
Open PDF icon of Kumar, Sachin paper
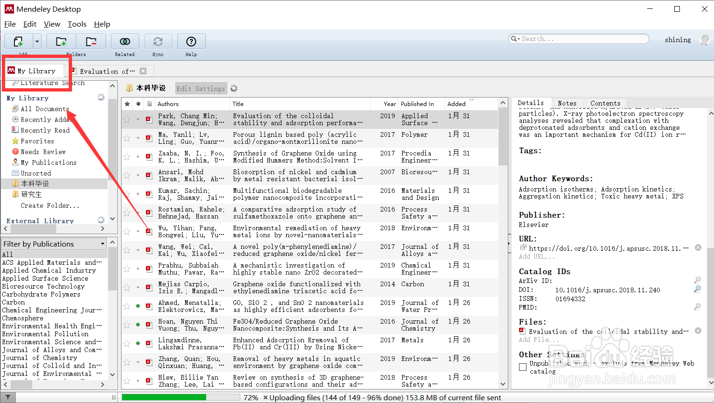click(149, 194)
